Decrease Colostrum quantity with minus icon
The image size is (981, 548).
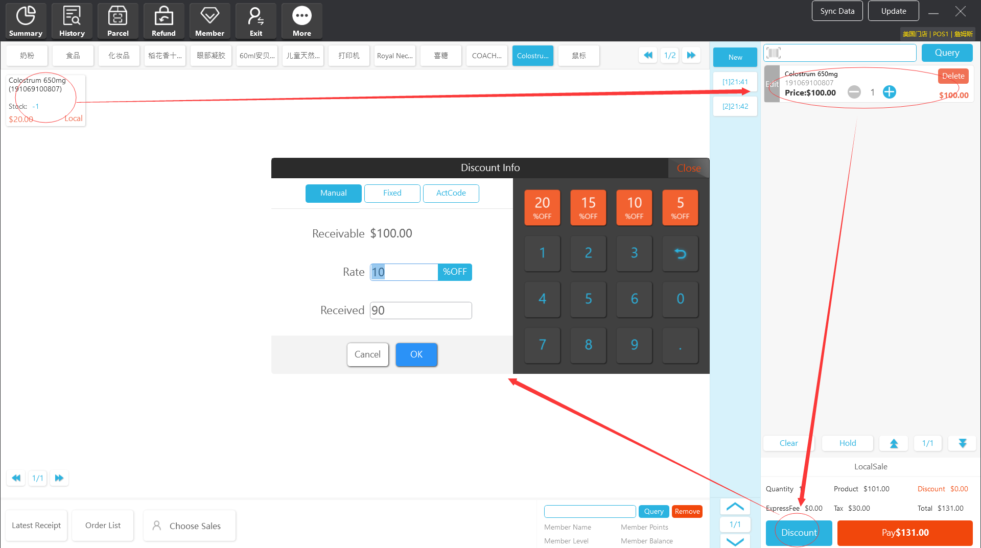pos(854,92)
